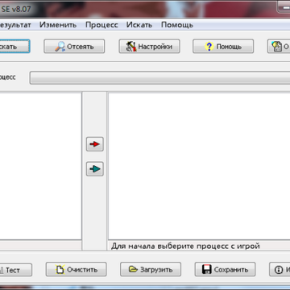Screen dimensions: 290x290
Task: Click the red arrow transfer button
Action: pos(95,144)
